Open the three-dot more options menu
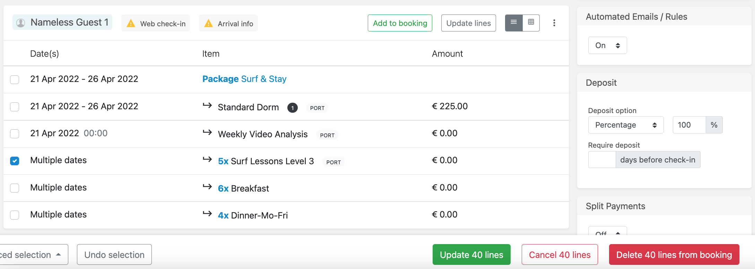Screen dimensions: 755x269 coord(554,23)
